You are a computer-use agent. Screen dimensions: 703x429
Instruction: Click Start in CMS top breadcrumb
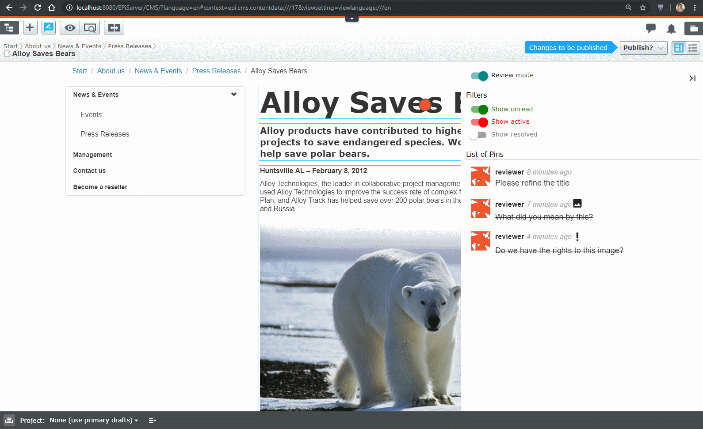pyautogui.click(x=11, y=46)
